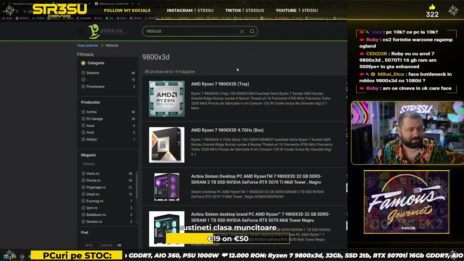Open Actina Sistem desktop brand RTX 5070 title
Viewport: 464px width, 261px height.
[260, 217]
